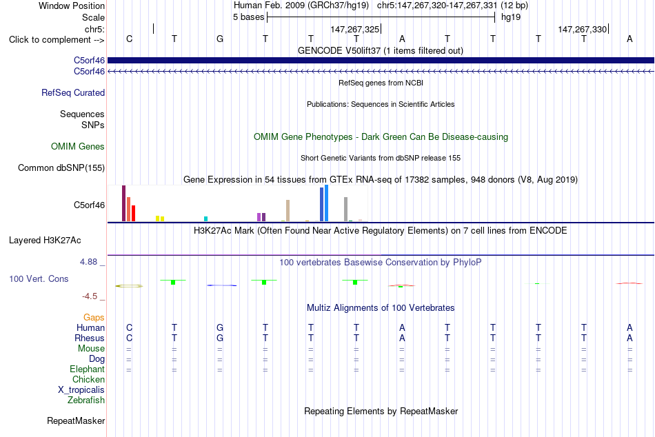Click the Common dbSNP(155) track label
The image size is (655, 437).
coord(61,168)
